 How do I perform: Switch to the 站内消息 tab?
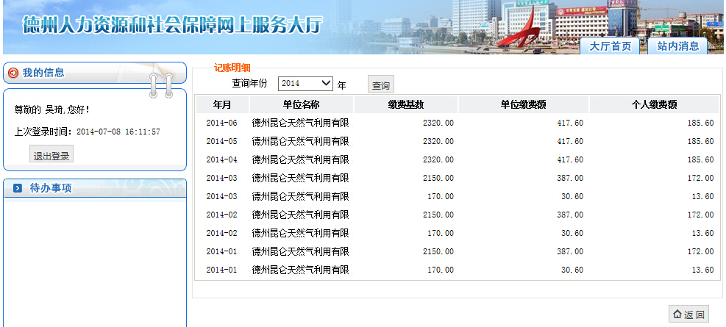point(677,46)
